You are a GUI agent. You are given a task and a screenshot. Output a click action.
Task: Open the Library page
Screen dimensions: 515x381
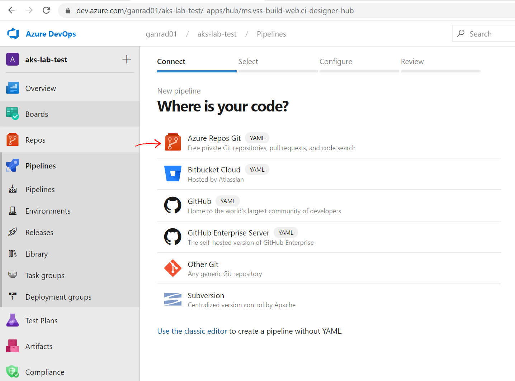pyautogui.click(x=70, y=254)
